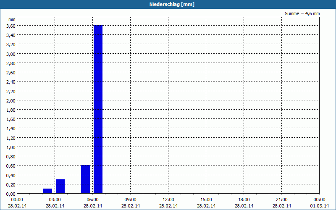Click date 28.02.14 under the 12:00 label
The image size is (336, 210).
[168, 206]
